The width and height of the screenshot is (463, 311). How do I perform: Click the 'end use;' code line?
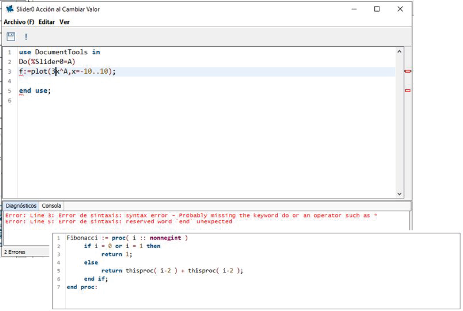(35, 91)
